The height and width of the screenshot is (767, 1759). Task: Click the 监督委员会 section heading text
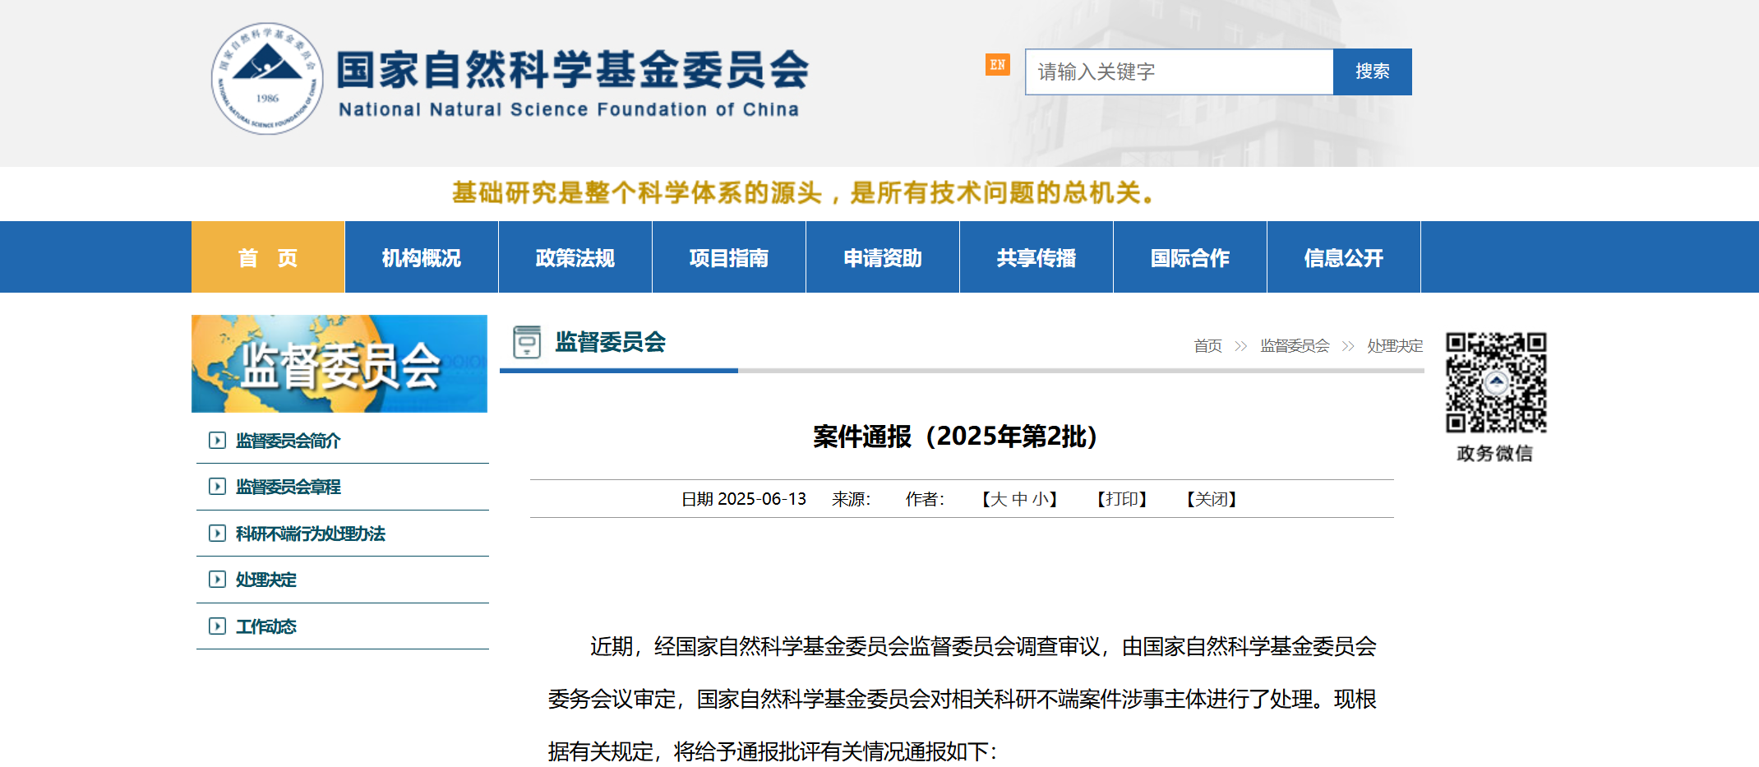610,342
